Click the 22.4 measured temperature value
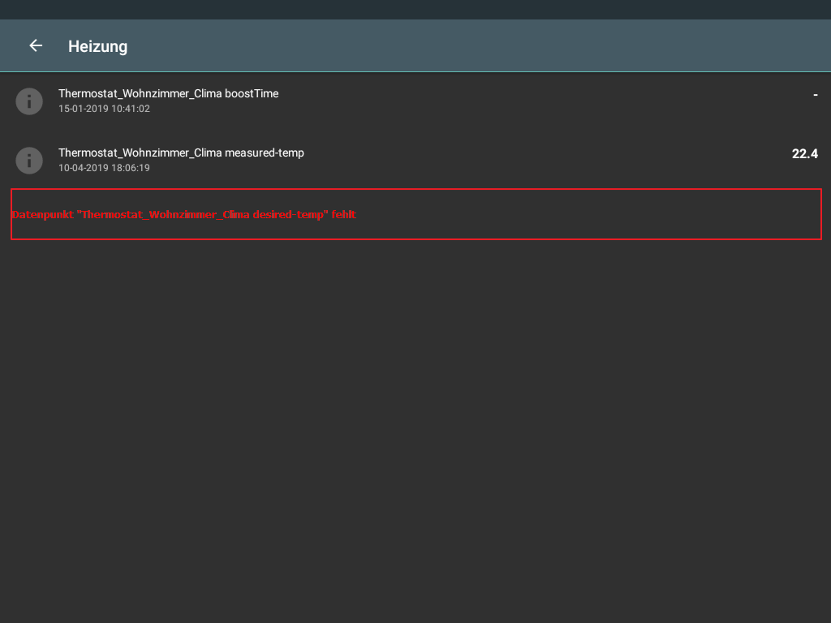The height and width of the screenshot is (623, 831). click(804, 153)
